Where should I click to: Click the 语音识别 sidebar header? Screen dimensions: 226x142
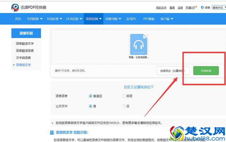tap(26, 33)
